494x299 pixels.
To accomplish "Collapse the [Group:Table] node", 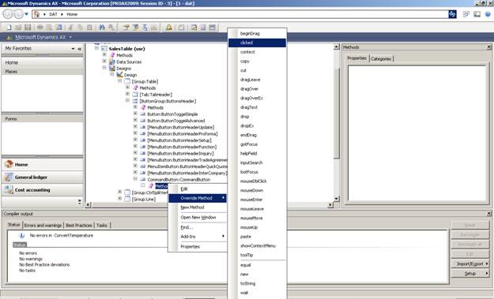I will [x=119, y=80].
